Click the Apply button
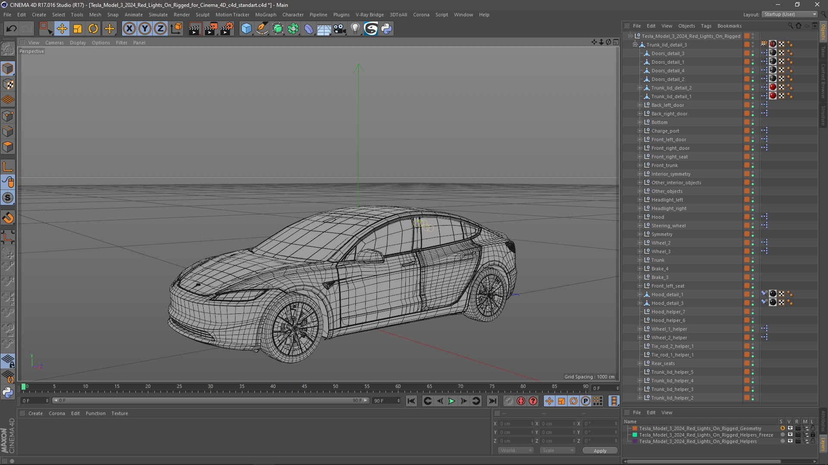Screen dimensions: 828x465 (600, 451)
